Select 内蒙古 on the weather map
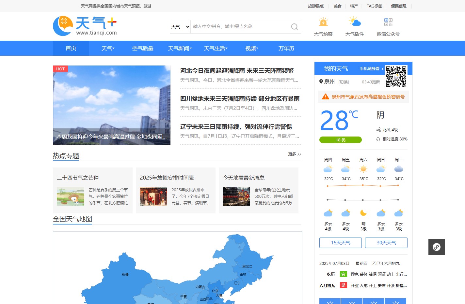The image size is (465, 304). click(200, 287)
